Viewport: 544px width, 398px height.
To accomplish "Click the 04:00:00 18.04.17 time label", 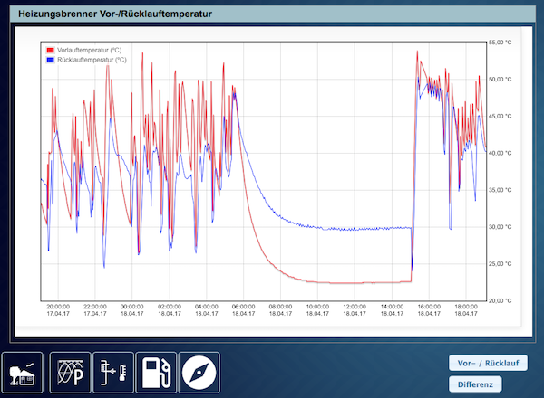I will [x=207, y=310].
